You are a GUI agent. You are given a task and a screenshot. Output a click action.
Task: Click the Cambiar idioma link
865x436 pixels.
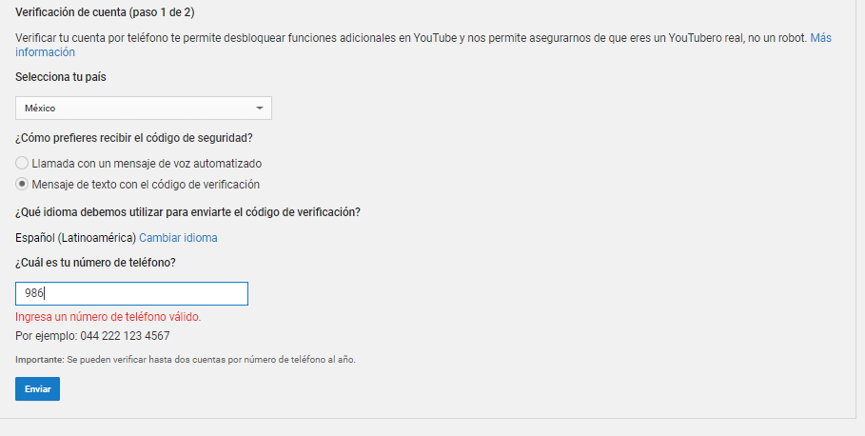point(178,238)
